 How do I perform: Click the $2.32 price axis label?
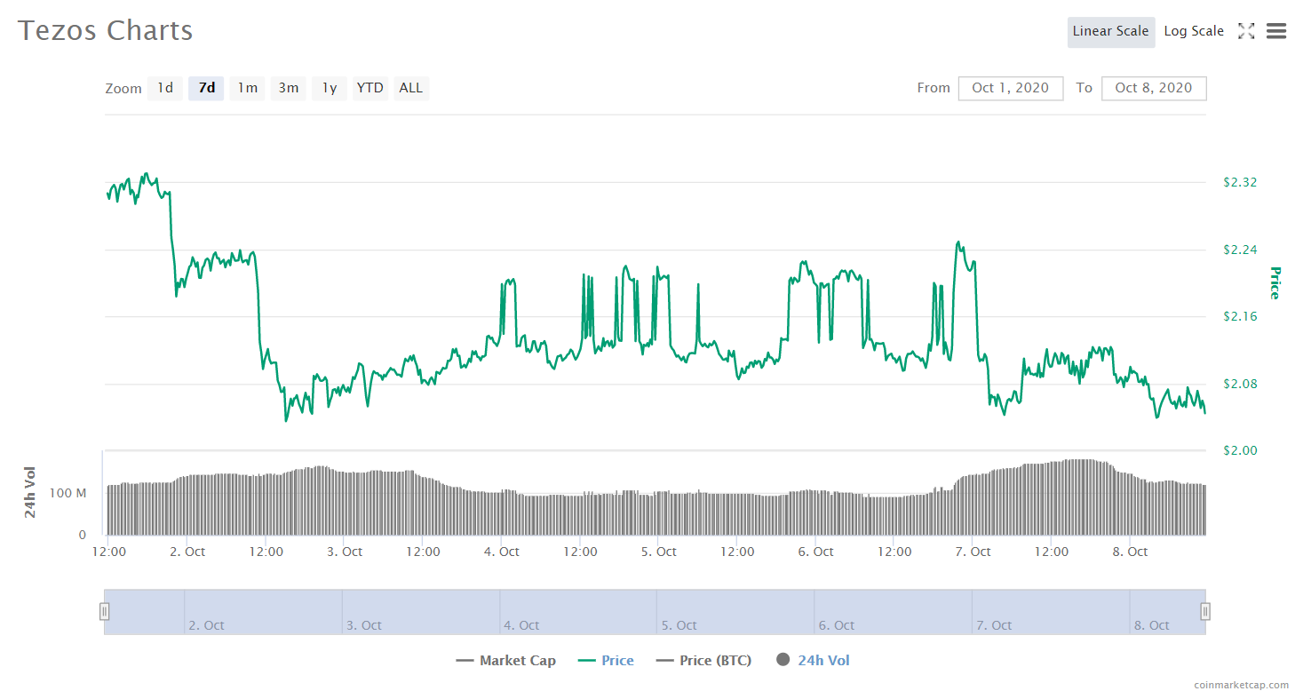coord(1240,182)
